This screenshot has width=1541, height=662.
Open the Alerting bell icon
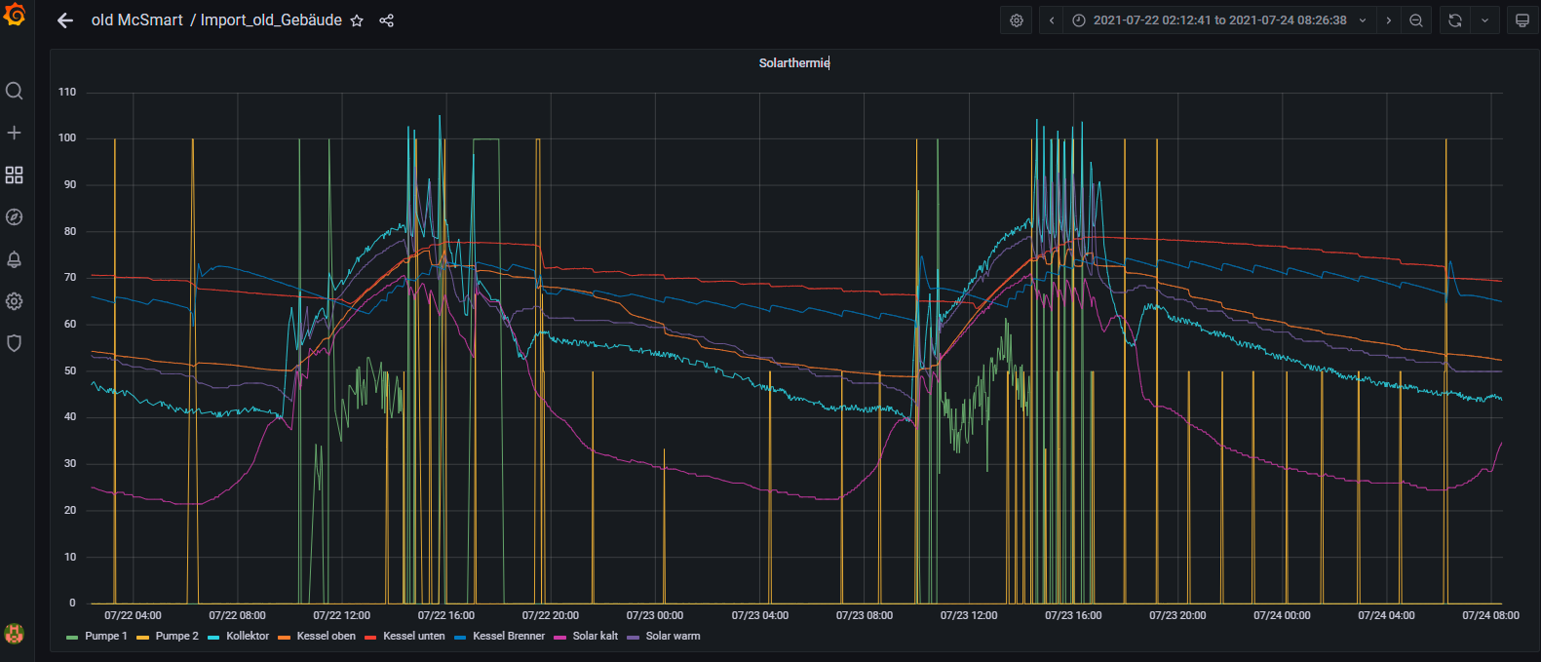tap(14, 259)
